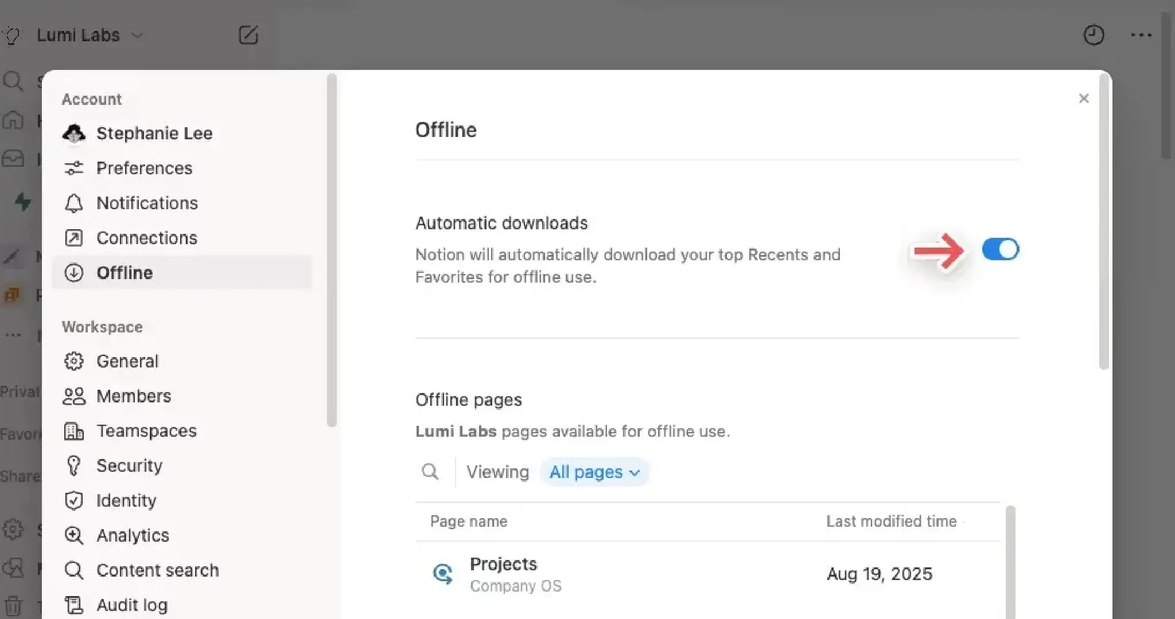Click the Analytics magnifier icon
The image size is (1175, 619).
73,535
